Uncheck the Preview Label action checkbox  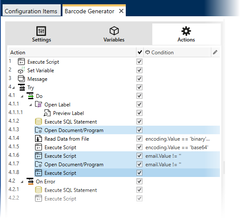(x=139, y=113)
